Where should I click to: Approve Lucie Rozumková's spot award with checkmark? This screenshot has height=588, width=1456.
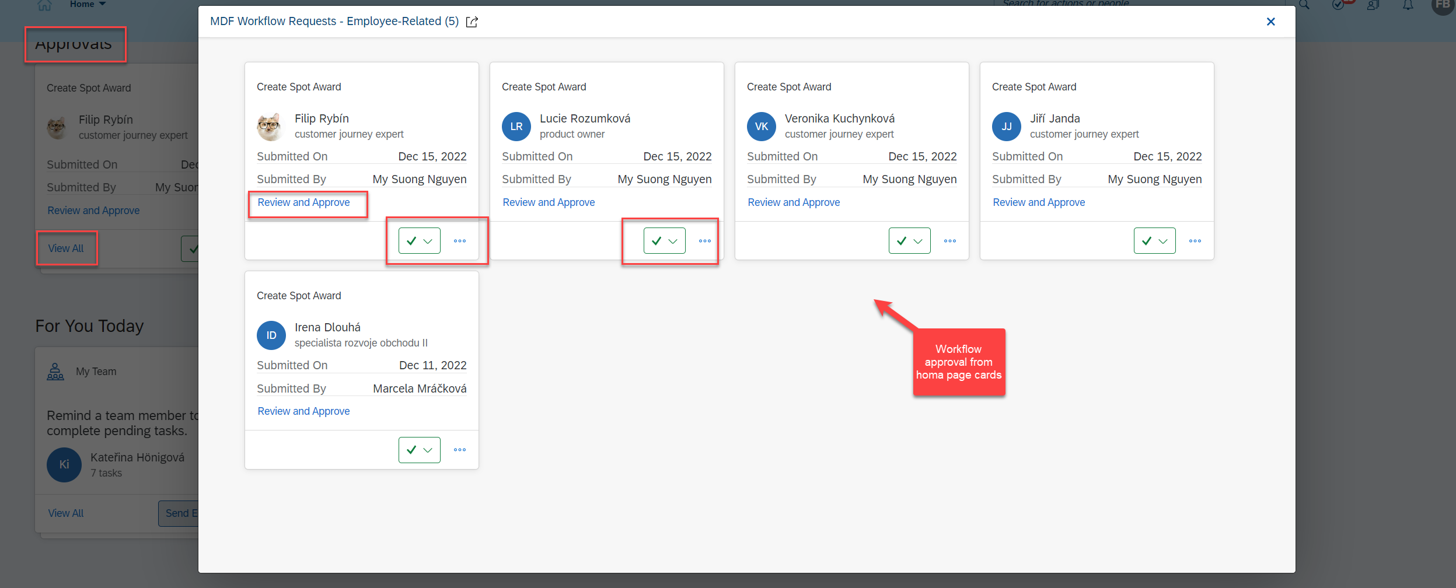657,241
